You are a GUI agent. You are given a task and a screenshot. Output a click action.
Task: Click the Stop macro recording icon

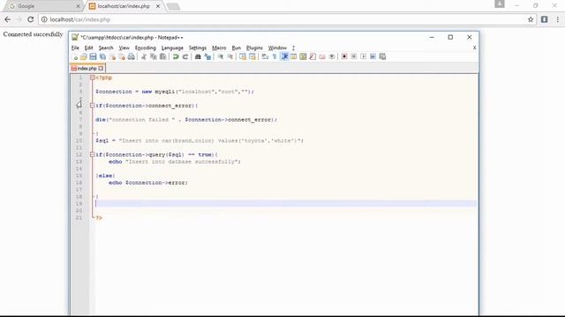[x=354, y=56]
